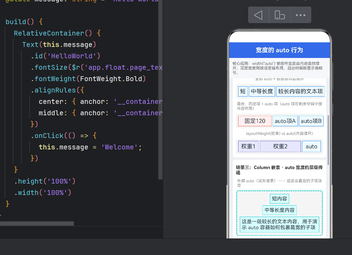Click "this.message = 'Welcome';" code line

[x=90, y=147]
